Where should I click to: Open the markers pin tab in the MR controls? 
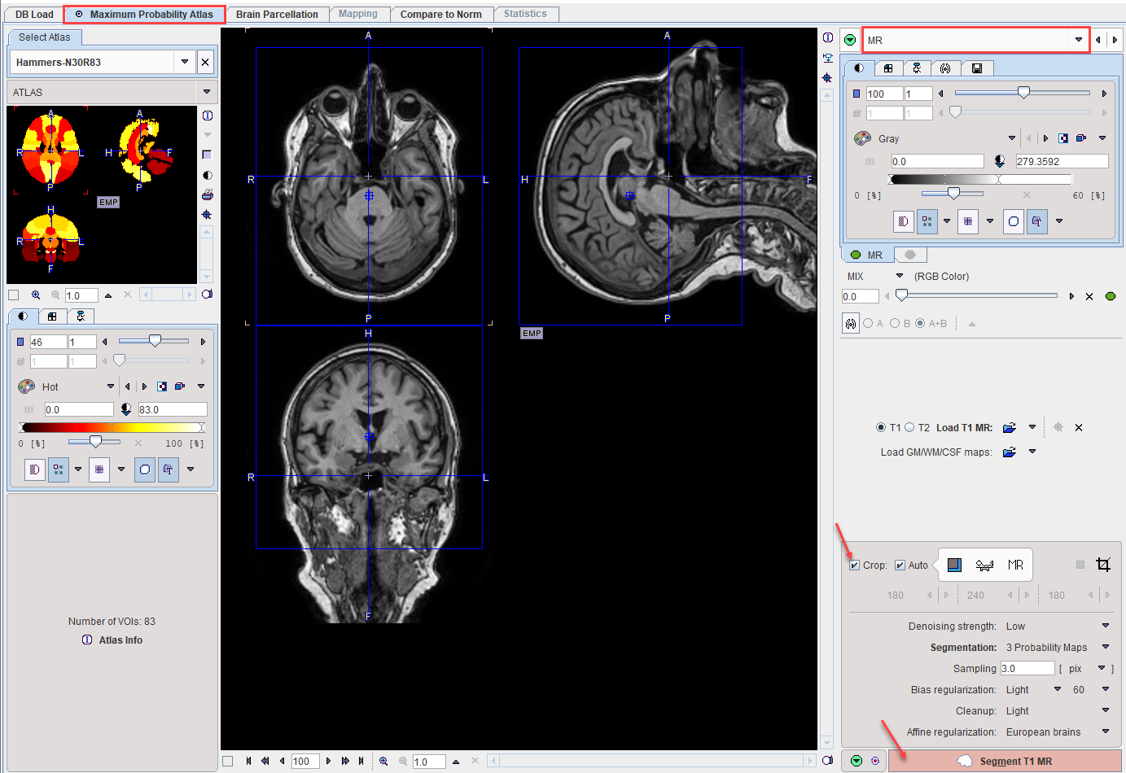(x=917, y=68)
